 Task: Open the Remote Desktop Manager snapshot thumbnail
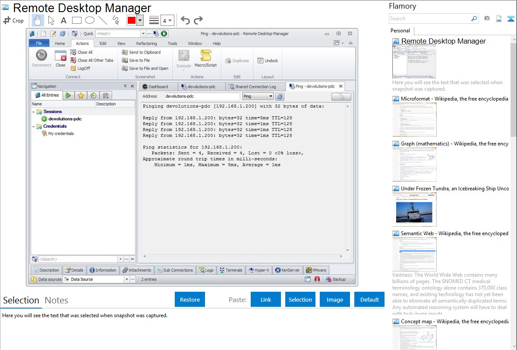pos(414,62)
